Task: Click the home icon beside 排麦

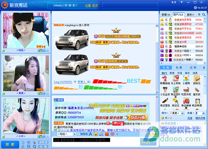Action: click(23, 142)
